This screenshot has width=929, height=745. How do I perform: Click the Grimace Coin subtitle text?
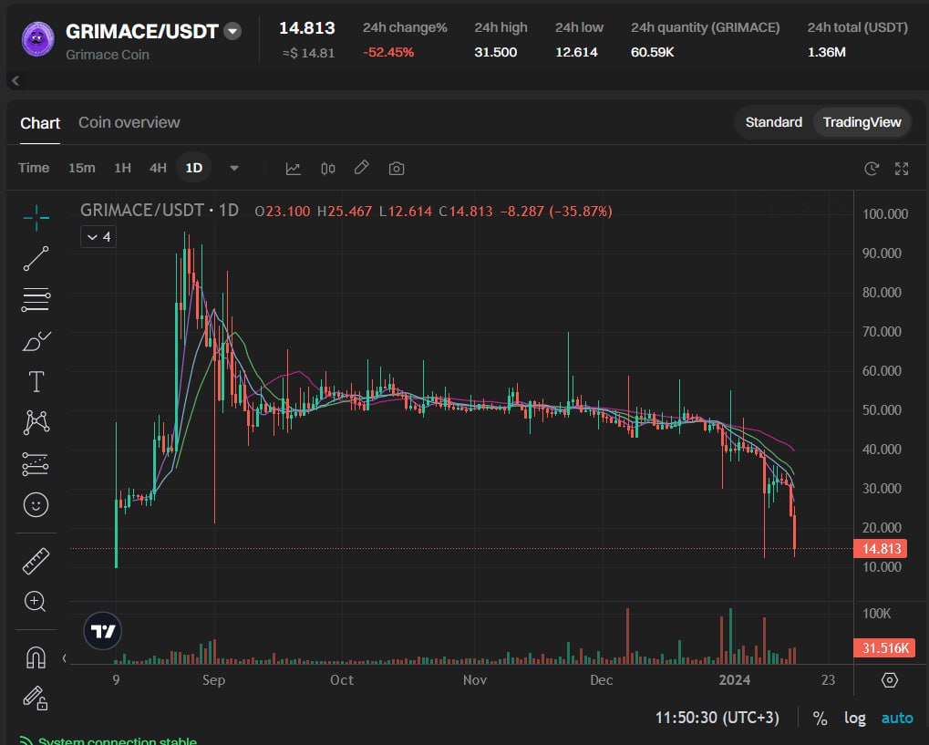[x=108, y=55]
